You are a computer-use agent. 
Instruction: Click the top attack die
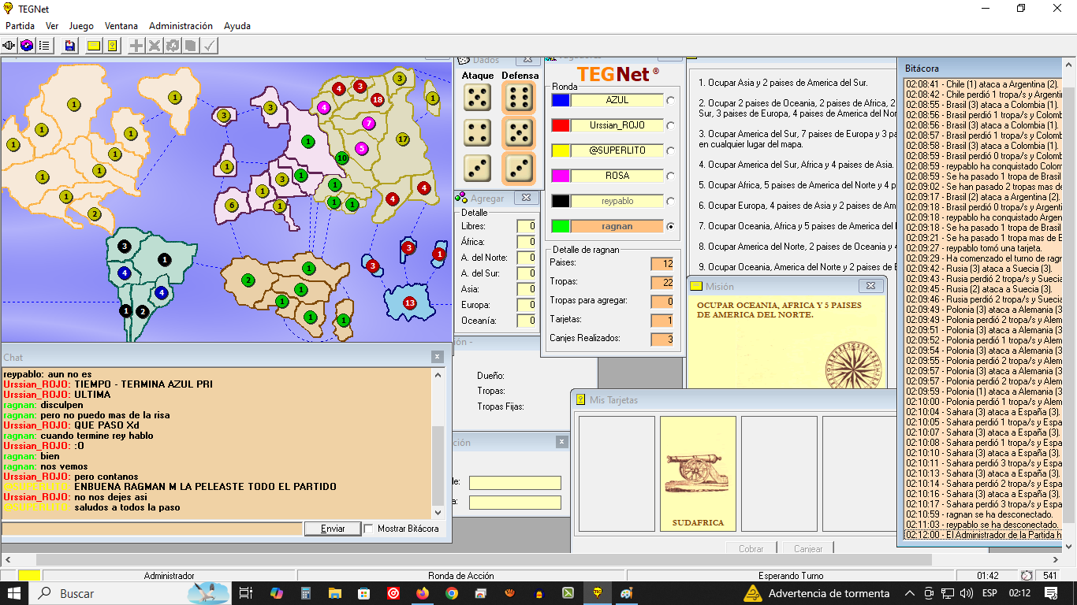(477, 98)
